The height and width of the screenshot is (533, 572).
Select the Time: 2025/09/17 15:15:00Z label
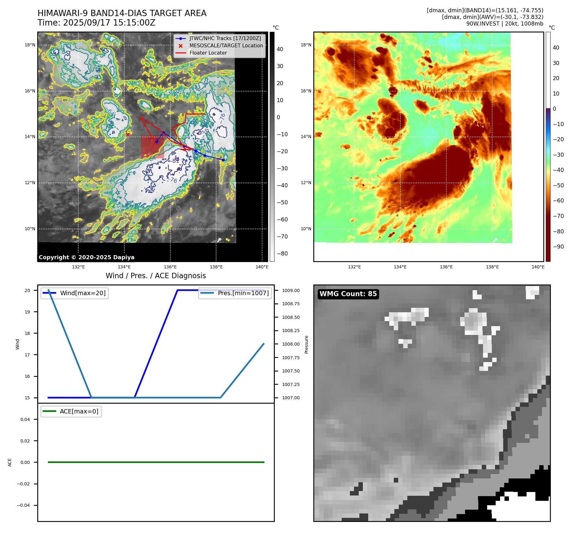click(96, 23)
